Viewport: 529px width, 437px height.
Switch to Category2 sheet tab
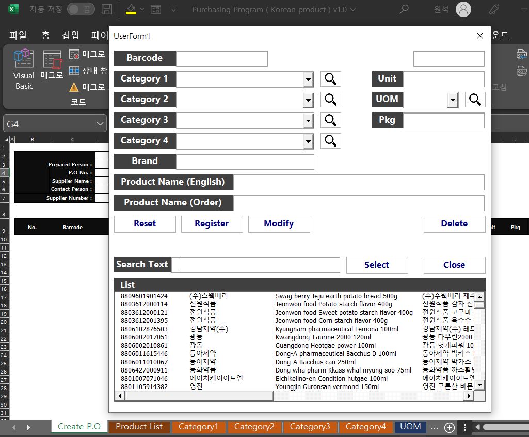(254, 427)
